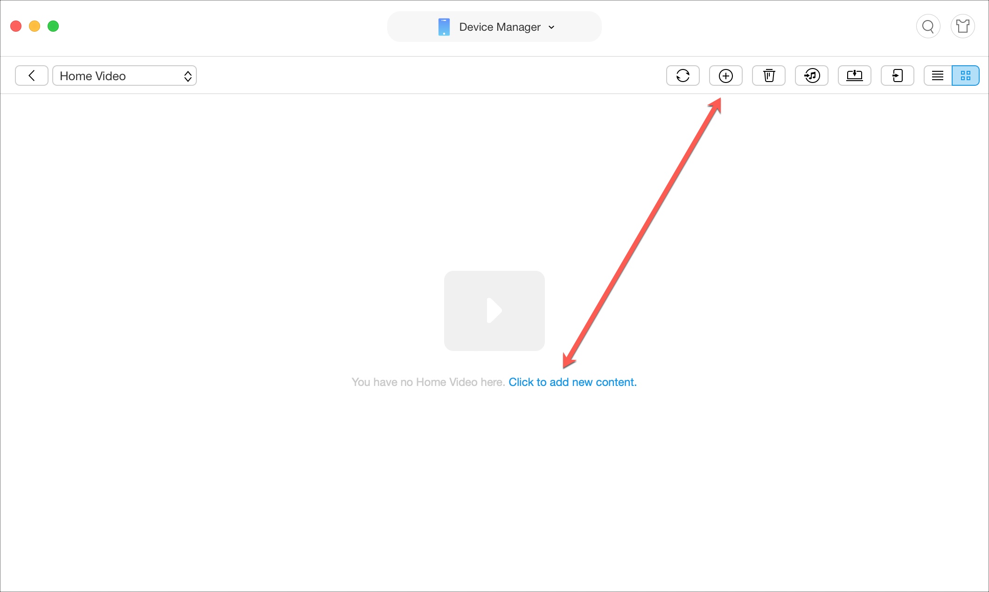Click the Refresh icon in the toolbar

tap(683, 76)
